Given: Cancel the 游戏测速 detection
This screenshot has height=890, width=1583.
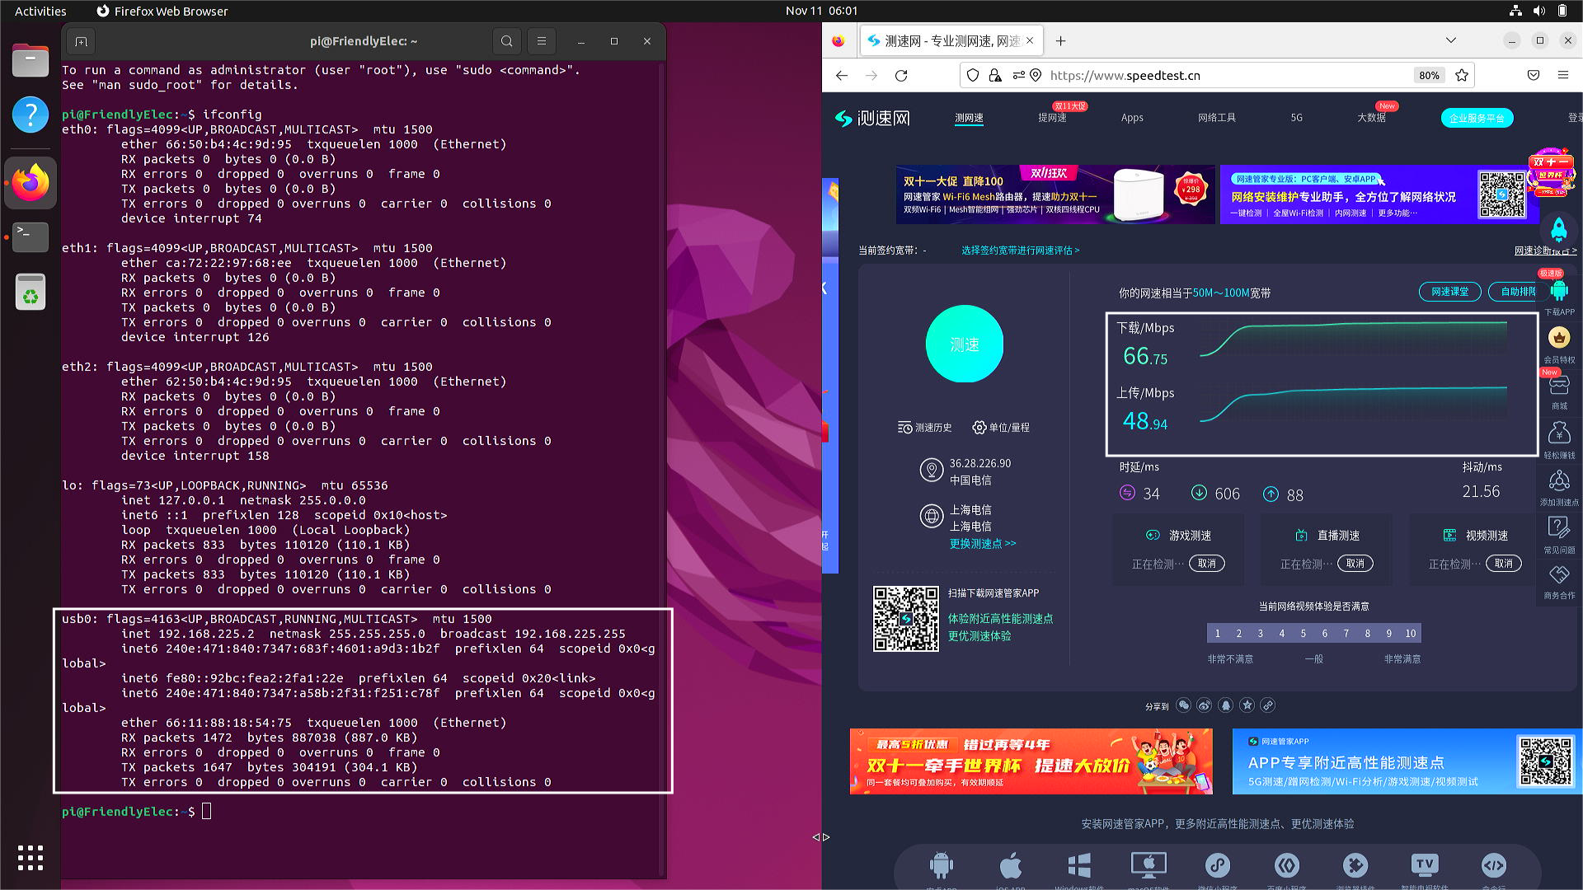Looking at the screenshot, I should pos(1206,564).
